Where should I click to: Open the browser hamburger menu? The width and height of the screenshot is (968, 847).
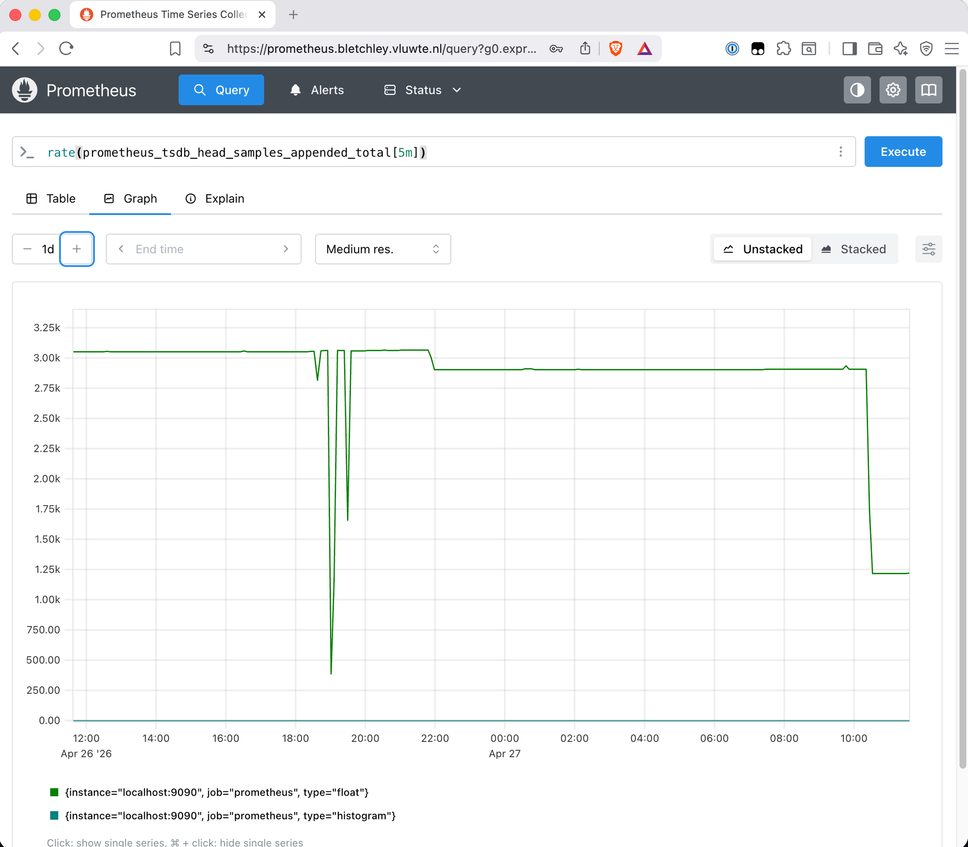(952, 48)
